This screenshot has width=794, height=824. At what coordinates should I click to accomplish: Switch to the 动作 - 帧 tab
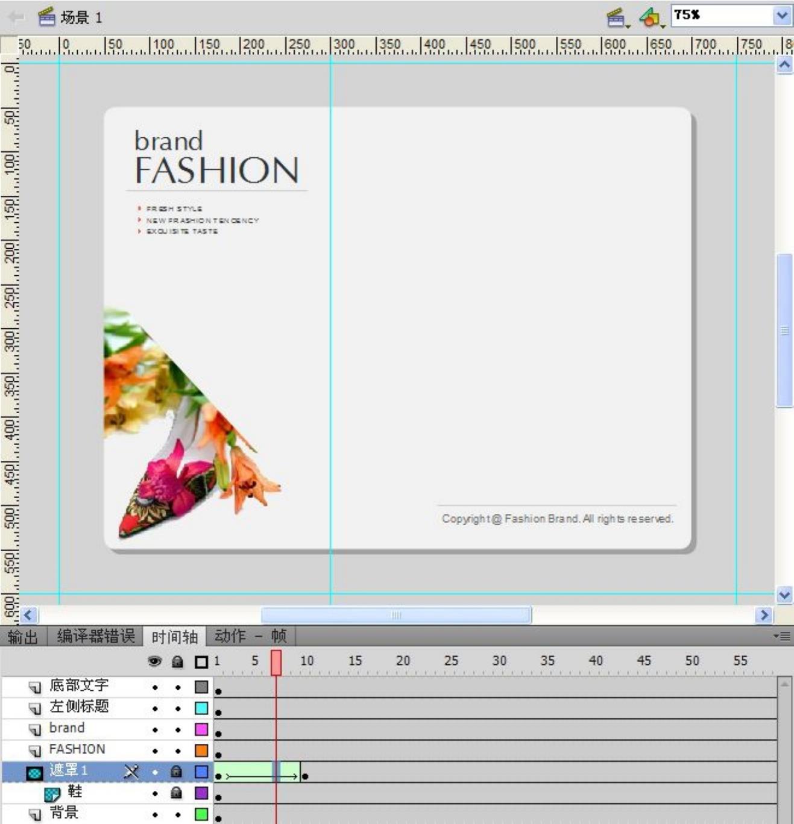click(250, 636)
